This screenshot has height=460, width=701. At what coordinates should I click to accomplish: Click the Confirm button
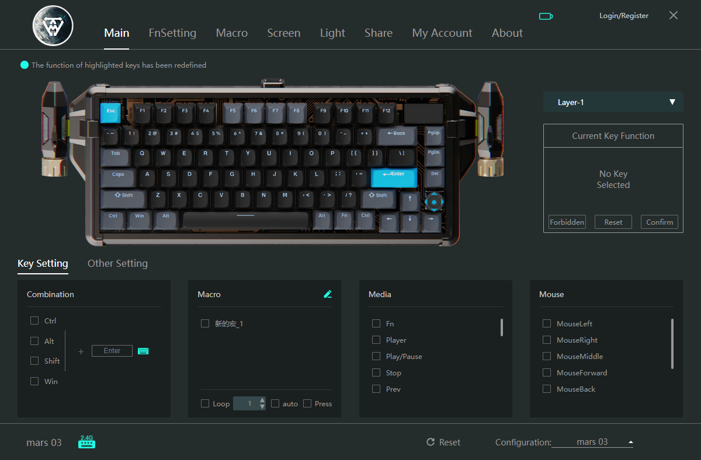click(659, 222)
